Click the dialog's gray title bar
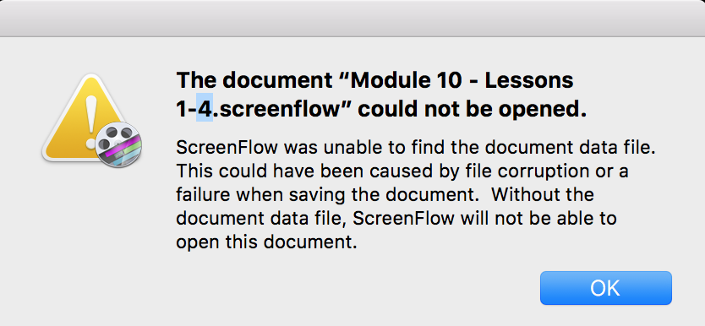This screenshot has height=326, width=705. pos(352,19)
